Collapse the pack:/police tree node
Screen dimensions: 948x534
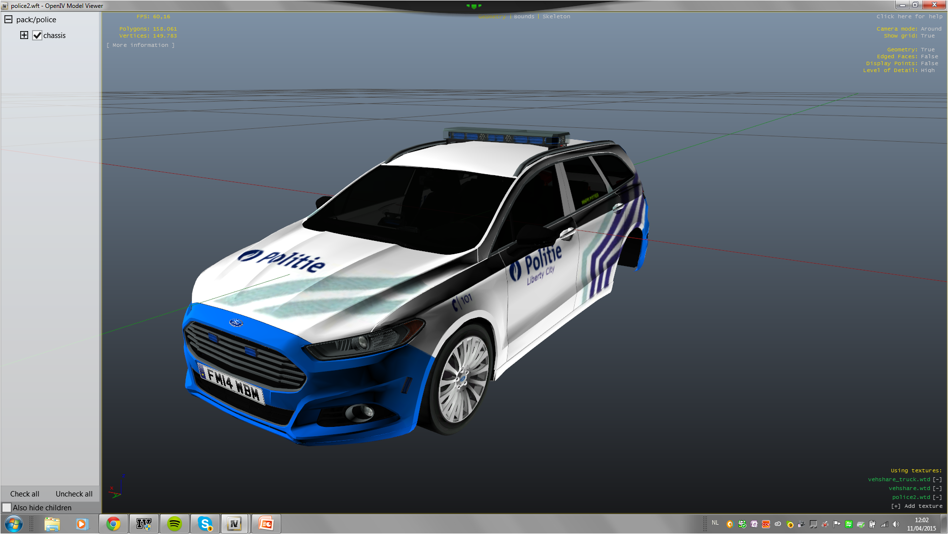[8, 19]
